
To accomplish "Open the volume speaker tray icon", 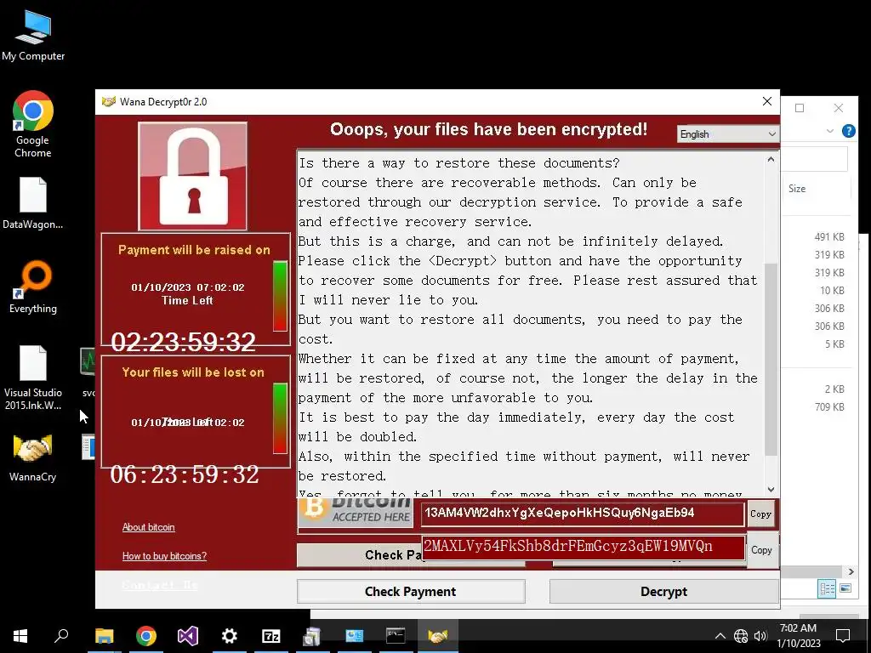I will [760, 636].
